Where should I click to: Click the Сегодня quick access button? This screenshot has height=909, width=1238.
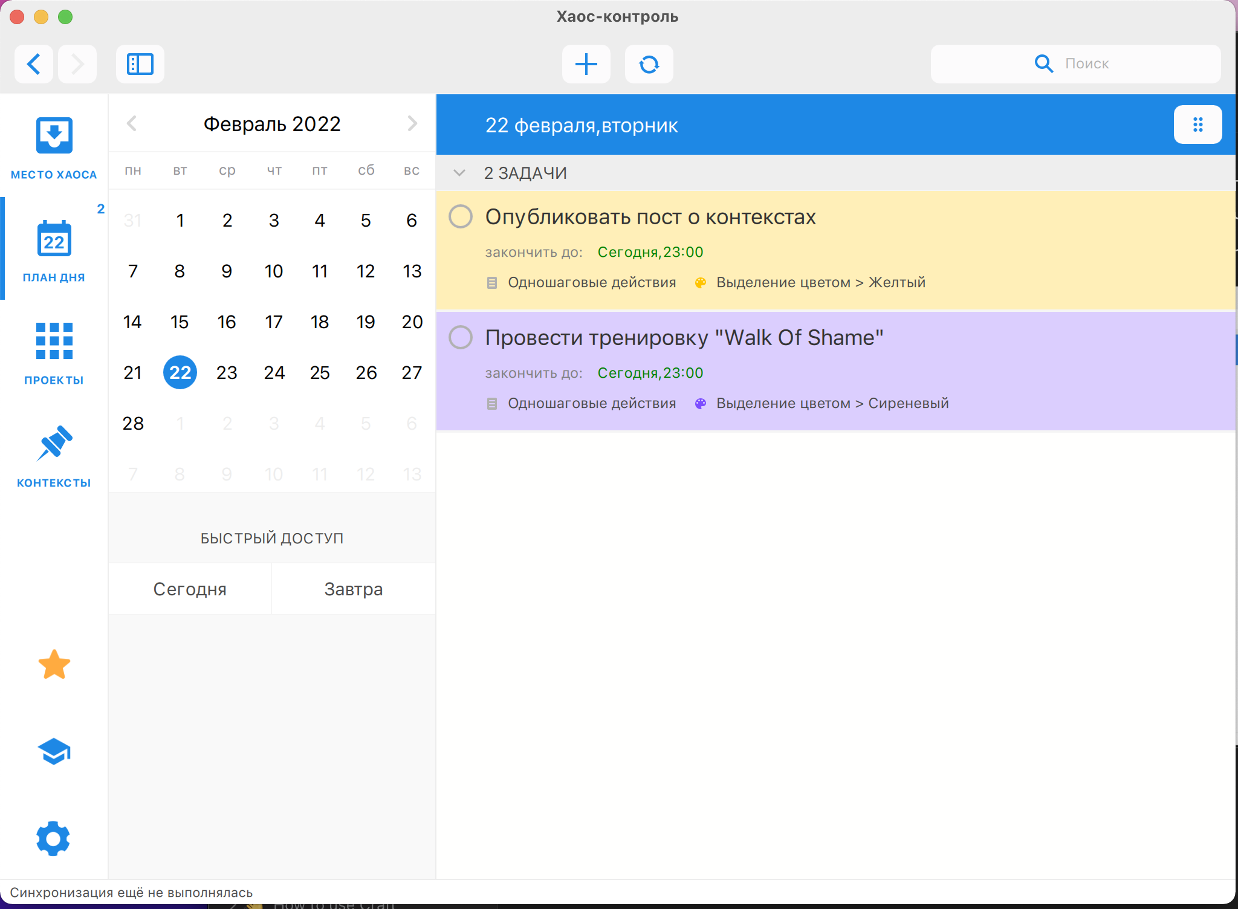(x=190, y=589)
